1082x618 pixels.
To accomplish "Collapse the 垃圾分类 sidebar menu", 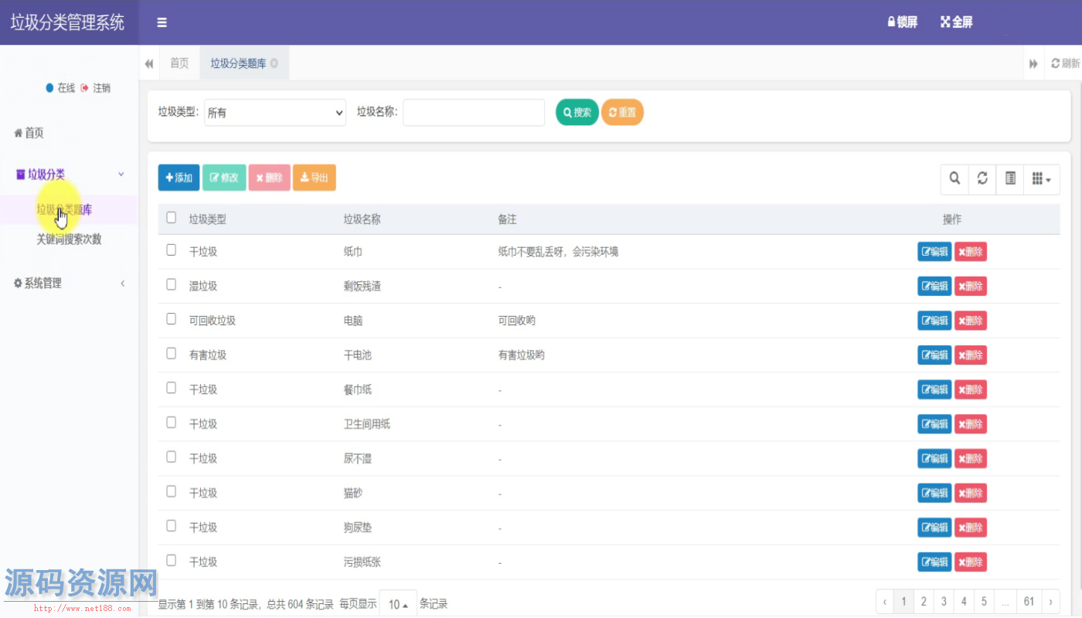I will click(70, 175).
